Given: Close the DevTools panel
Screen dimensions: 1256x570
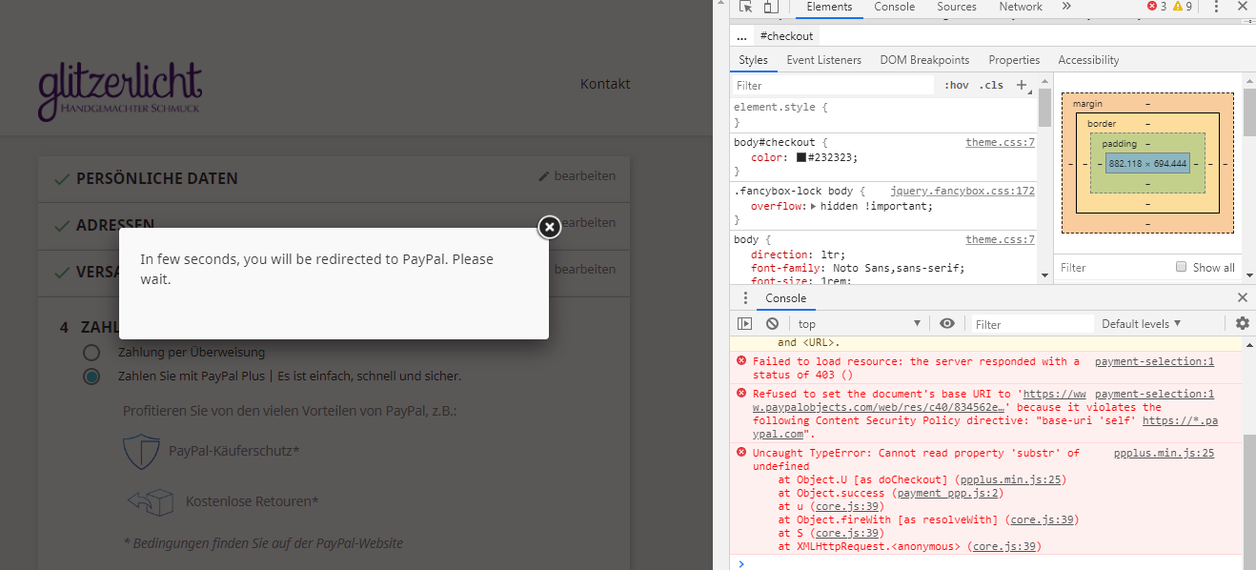Looking at the screenshot, I should 1242,7.
